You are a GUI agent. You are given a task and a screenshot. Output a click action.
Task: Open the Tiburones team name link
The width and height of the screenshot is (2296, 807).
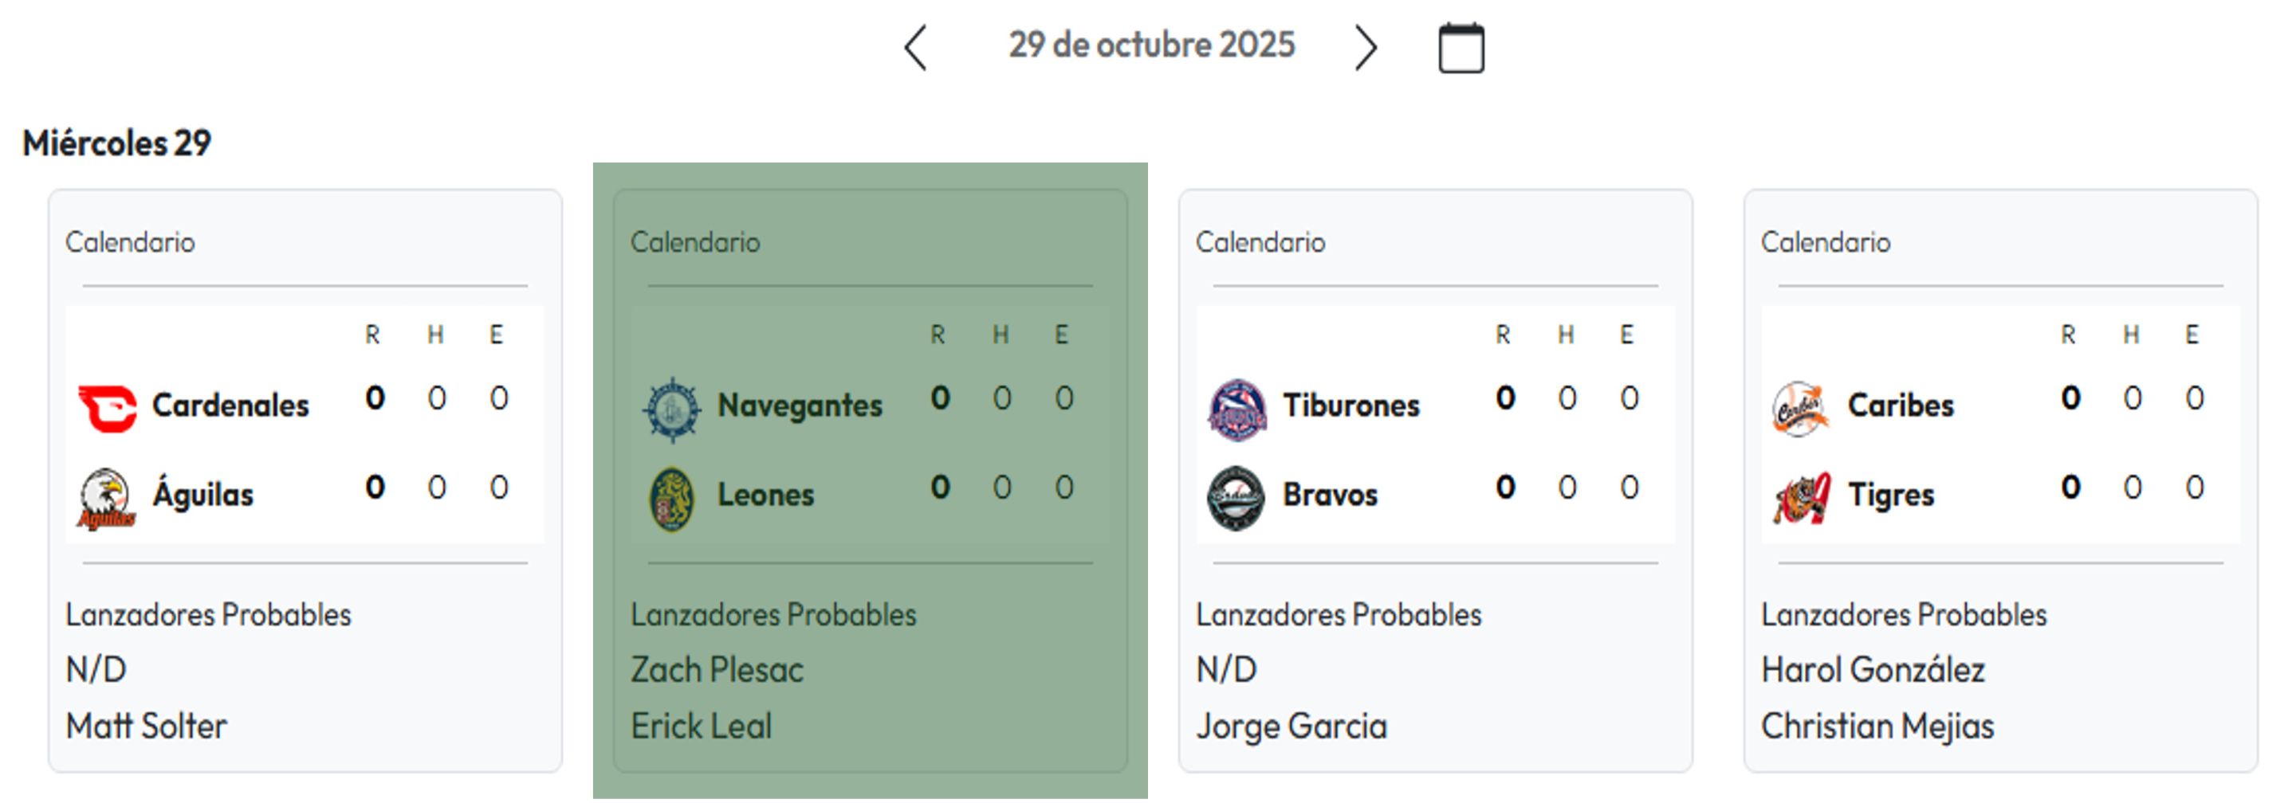tap(1350, 405)
